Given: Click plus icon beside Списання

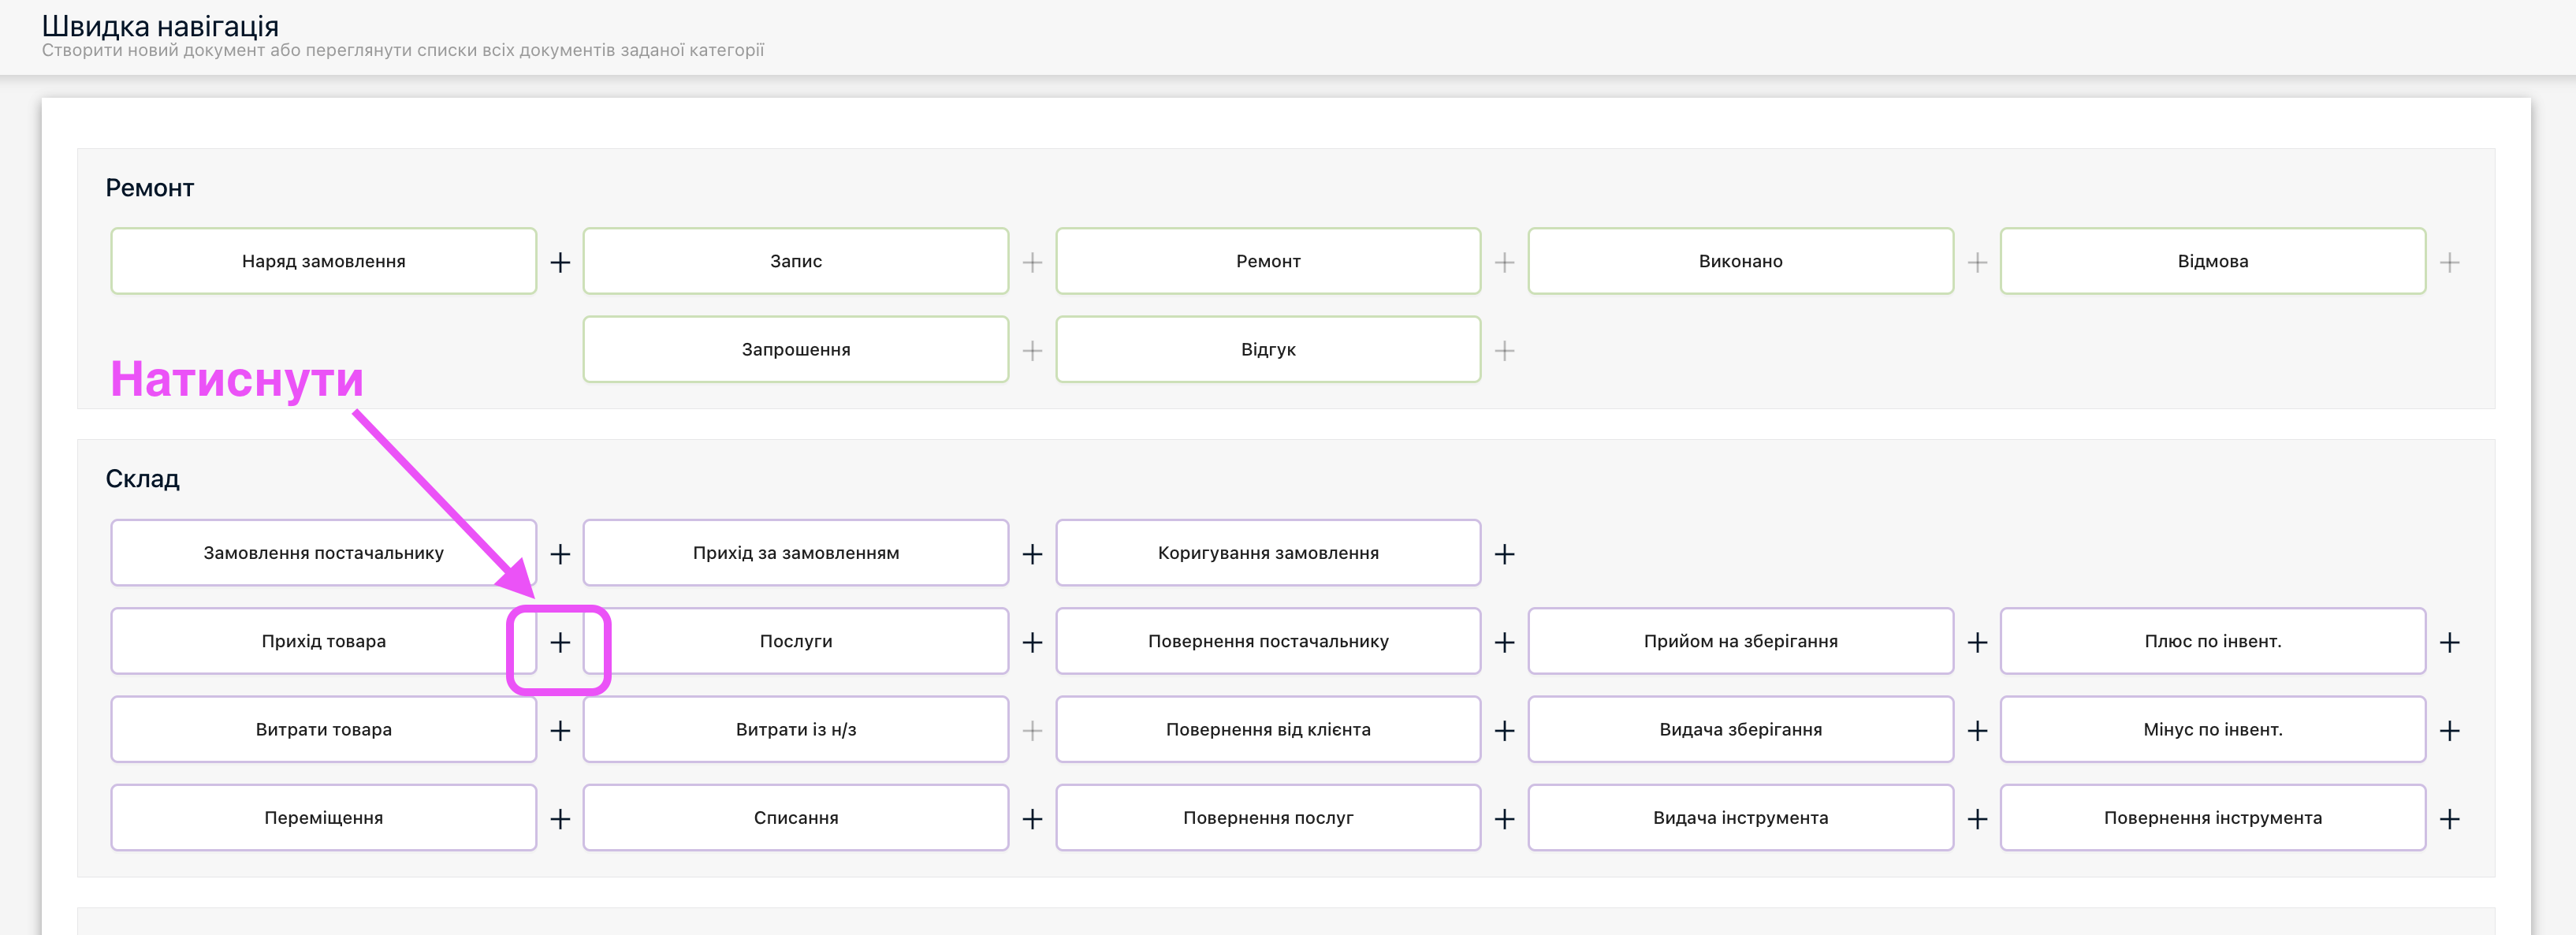Looking at the screenshot, I should (1032, 819).
